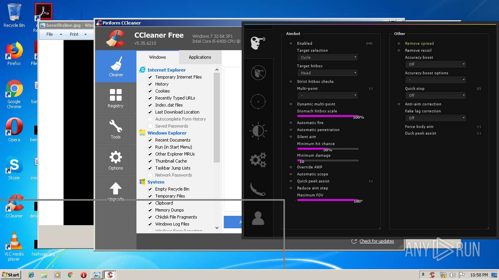The image size is (499, 280).
Task: Open the Opera taskbar icon
Action: pyautogui.click(x=83, y=275)
